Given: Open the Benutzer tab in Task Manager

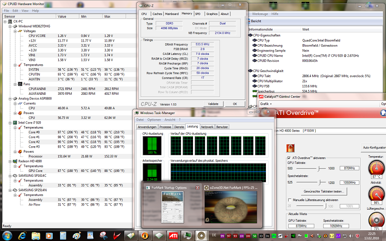Looking at the screenshot, I should 222,127.
